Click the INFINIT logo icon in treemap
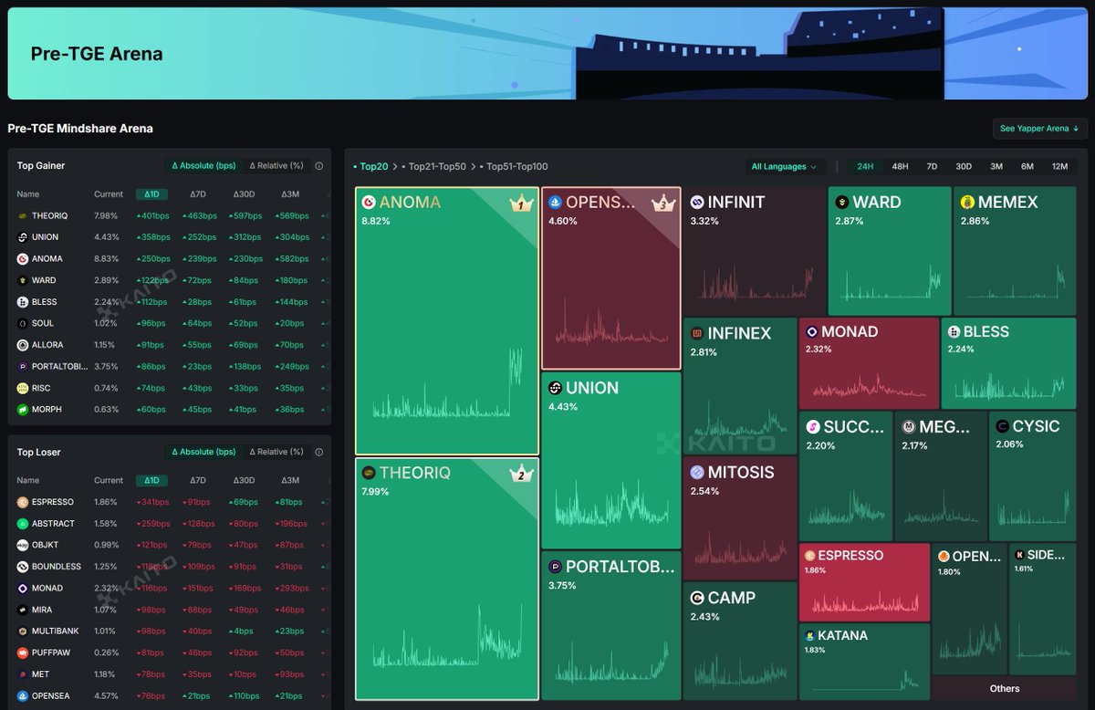The width and height of the screenshot is (1095, 710). tap(697, 203)
